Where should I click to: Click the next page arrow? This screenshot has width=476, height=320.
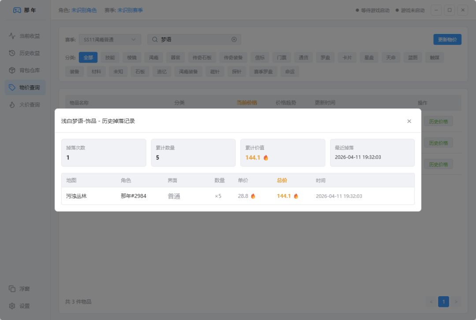(456, 302)
